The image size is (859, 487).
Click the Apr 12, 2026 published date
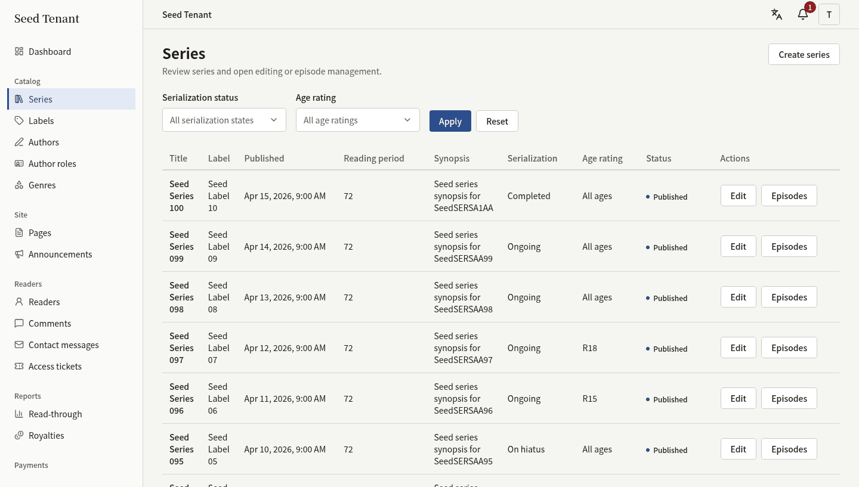point(285,348)
